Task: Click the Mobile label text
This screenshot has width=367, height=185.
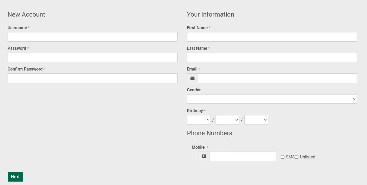Action: pyautogui.click(x=198, y=147)
